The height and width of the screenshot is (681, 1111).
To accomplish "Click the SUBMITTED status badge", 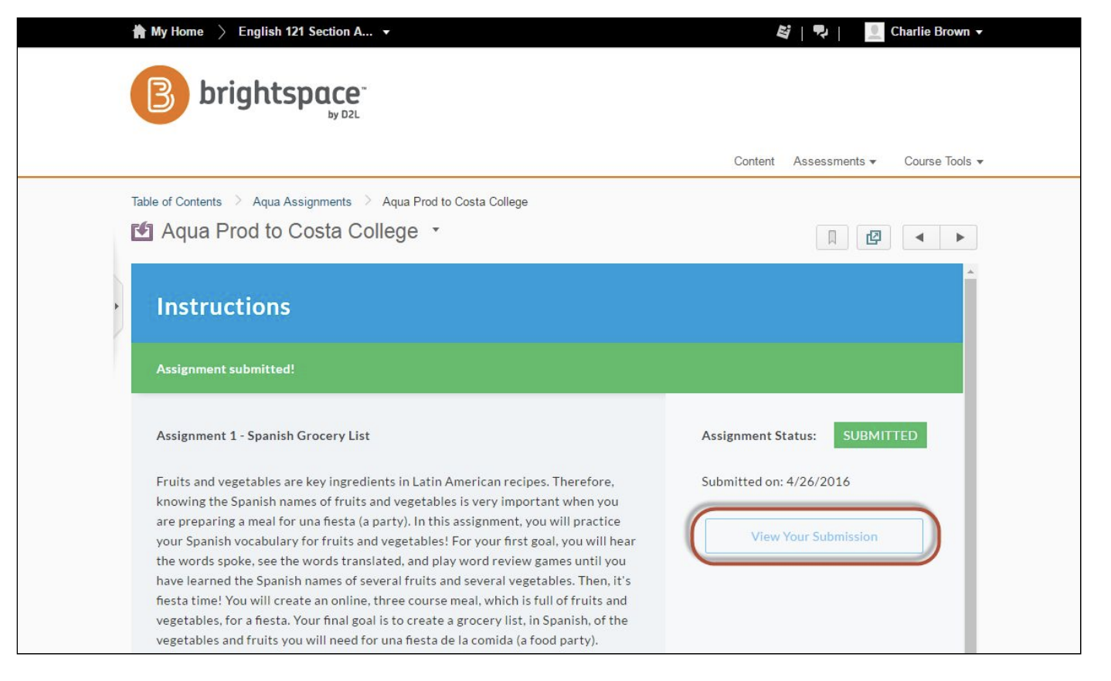I will coord(880,435).
